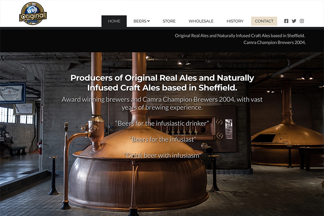Go to the Home tab
Image resolution: width=324 pixels, height=216 pixels.
[x=114, y=21]
